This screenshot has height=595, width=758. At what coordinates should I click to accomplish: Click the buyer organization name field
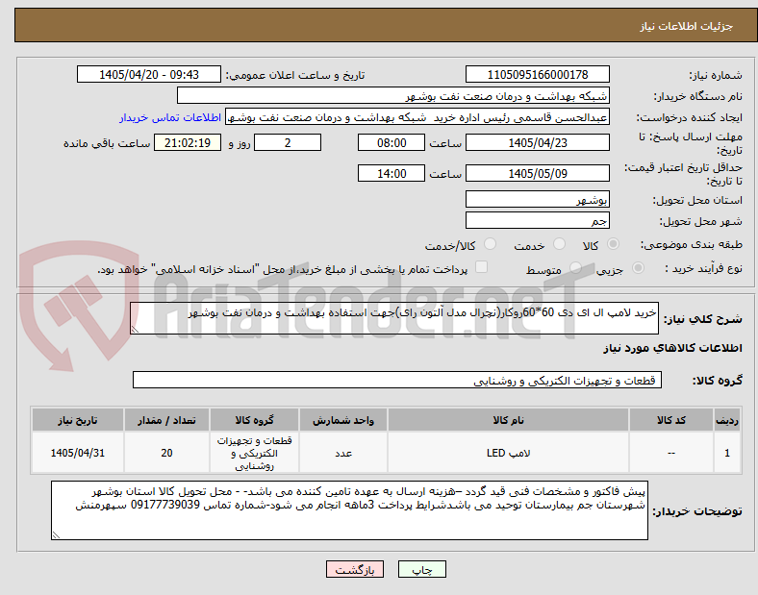393,95
